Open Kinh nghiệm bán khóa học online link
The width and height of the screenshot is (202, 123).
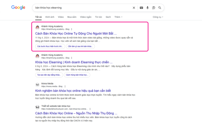coord(73,91)
